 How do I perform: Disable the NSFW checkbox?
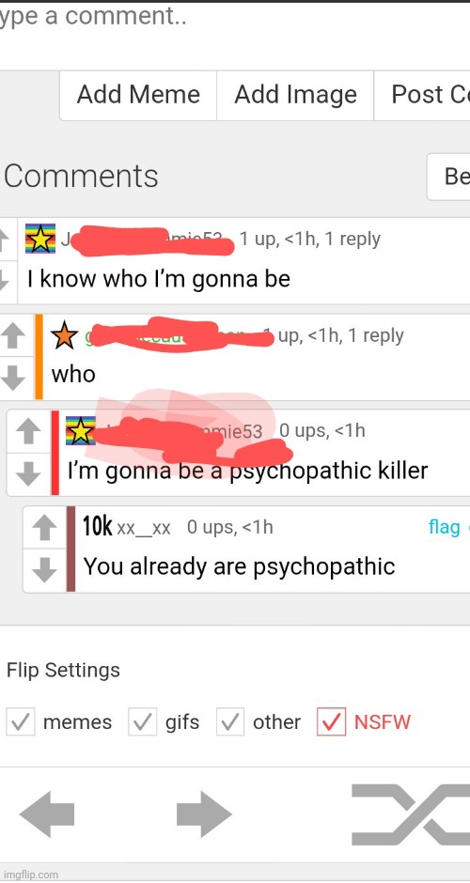pyautogui.click(x=332, y=722)
